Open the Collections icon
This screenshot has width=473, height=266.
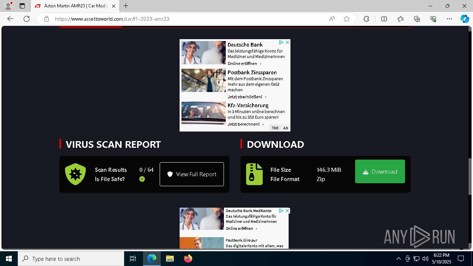(x=417, y=19)
